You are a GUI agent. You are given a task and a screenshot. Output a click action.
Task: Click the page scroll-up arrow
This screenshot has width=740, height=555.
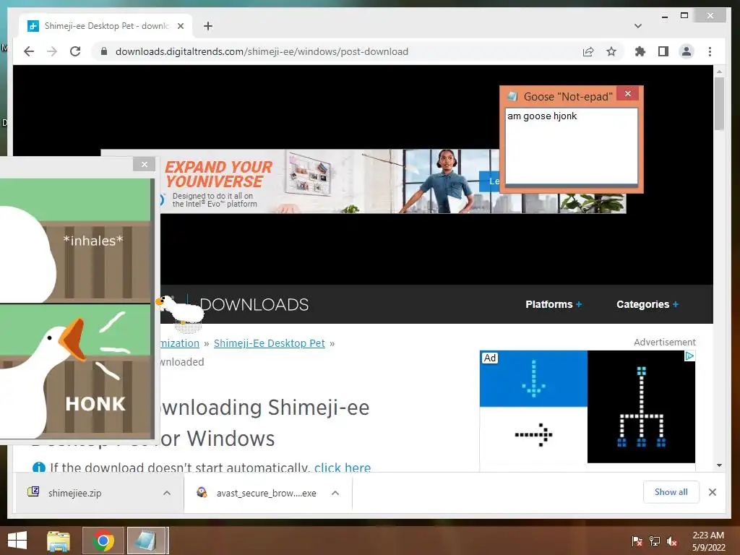(719, 72)
